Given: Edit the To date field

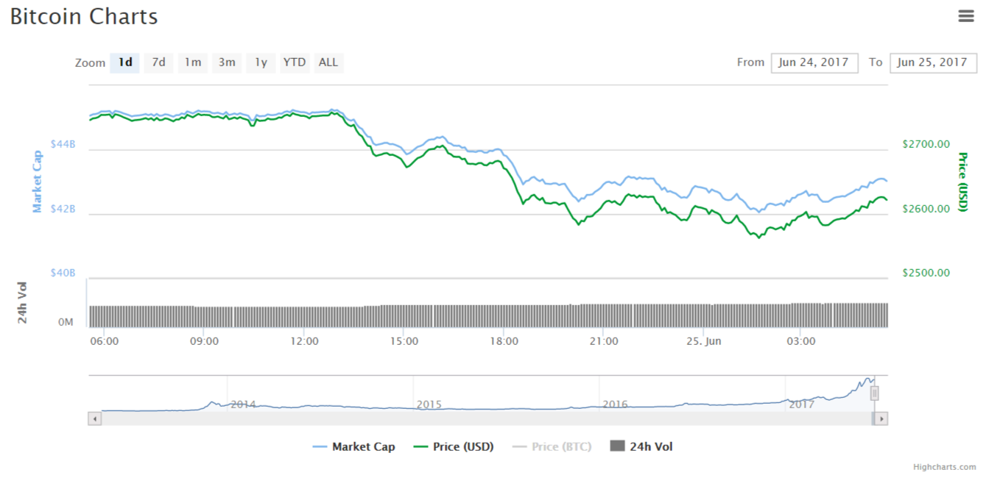Looking at the screenshot, I should [x=933, y=63].
